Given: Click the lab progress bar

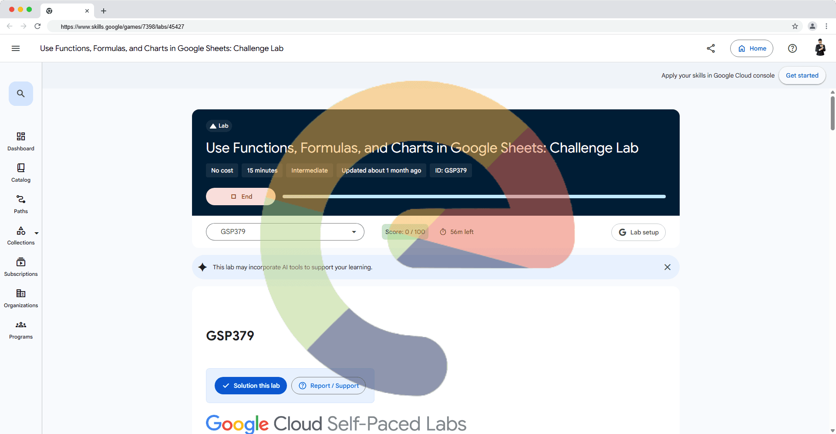Looking at the screenshot, I should [x=474, y=197].
